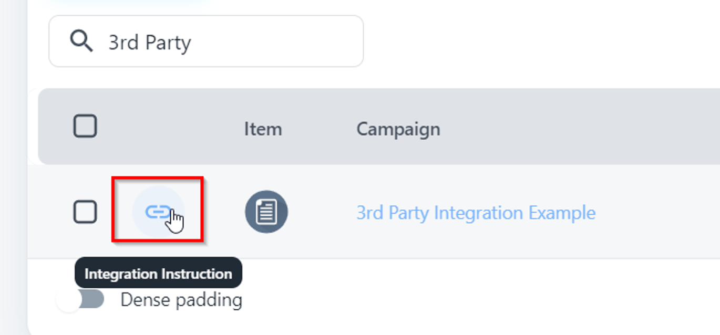Click the Dense padding label text
This screenshot has height=335, width=720.
click(181, 300)
